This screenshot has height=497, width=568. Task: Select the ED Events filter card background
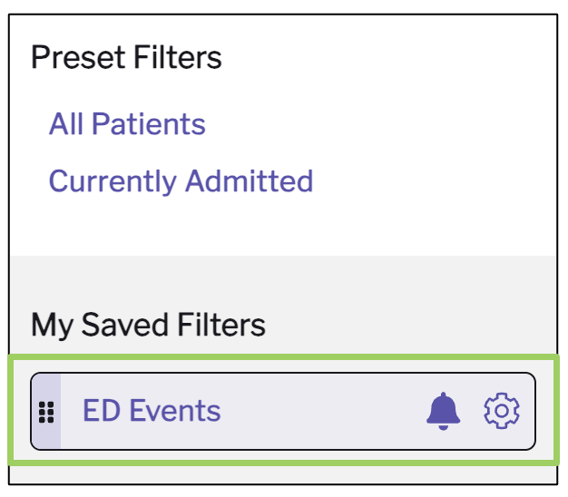283,411
